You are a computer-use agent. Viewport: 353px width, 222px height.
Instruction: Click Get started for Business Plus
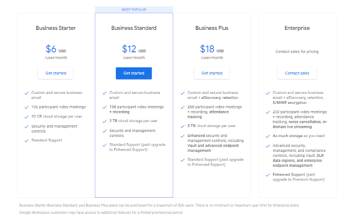(212, 73)
